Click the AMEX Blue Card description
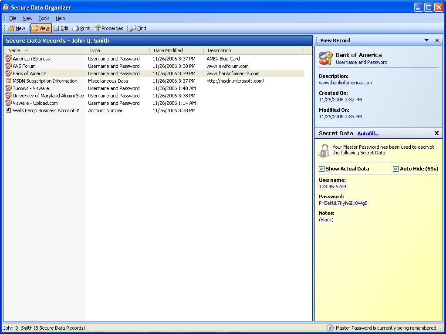The image size is (446, 334). click(x=223, y=59)
